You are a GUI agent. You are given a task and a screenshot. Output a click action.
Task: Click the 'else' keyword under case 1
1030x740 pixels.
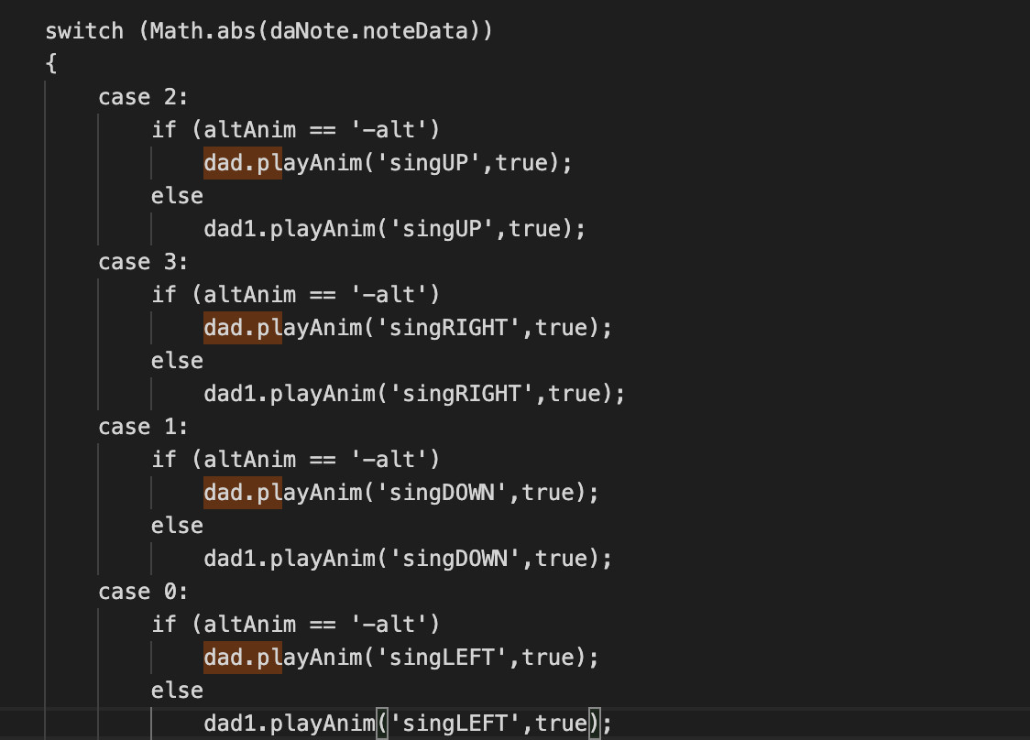tap(177, 525)
